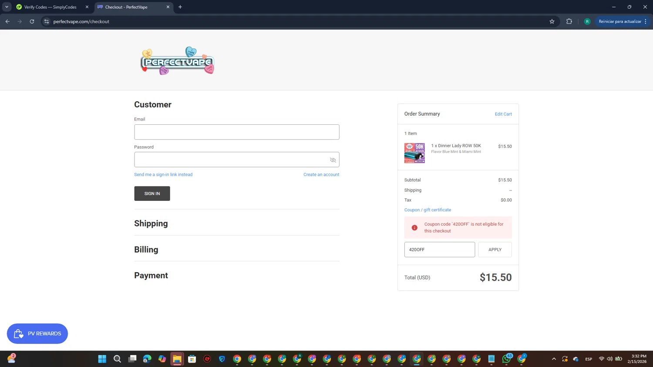
Task: Click the product name Dinner Lady ROW 50K
Action: (456, 146)
